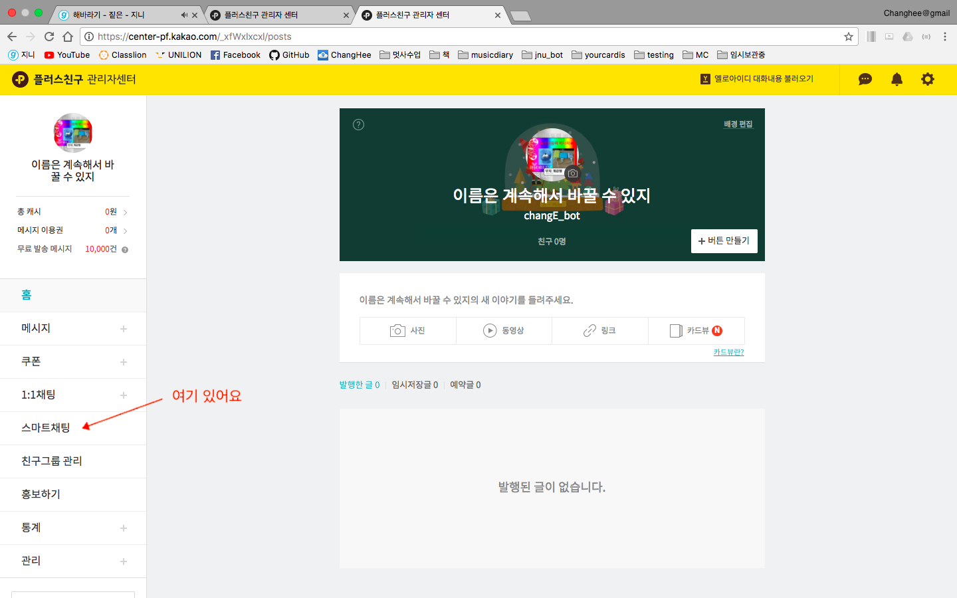Bookmark page with the star icon
The height and width of the screenshot is (598, 957).
(849, 37)
